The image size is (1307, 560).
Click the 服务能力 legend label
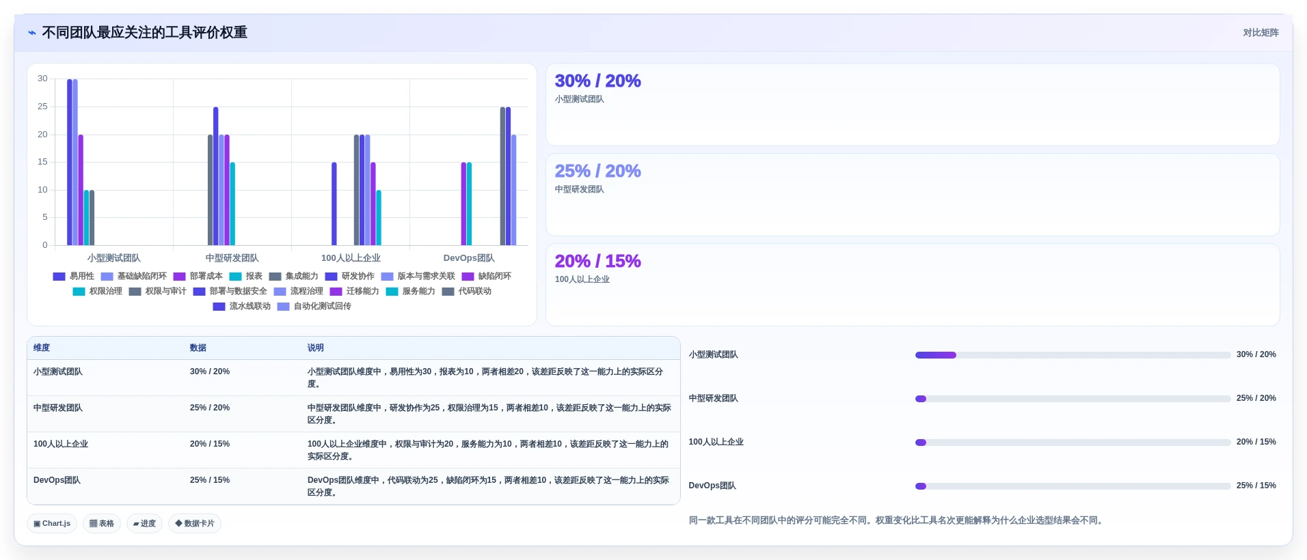(x=418, y=292)
